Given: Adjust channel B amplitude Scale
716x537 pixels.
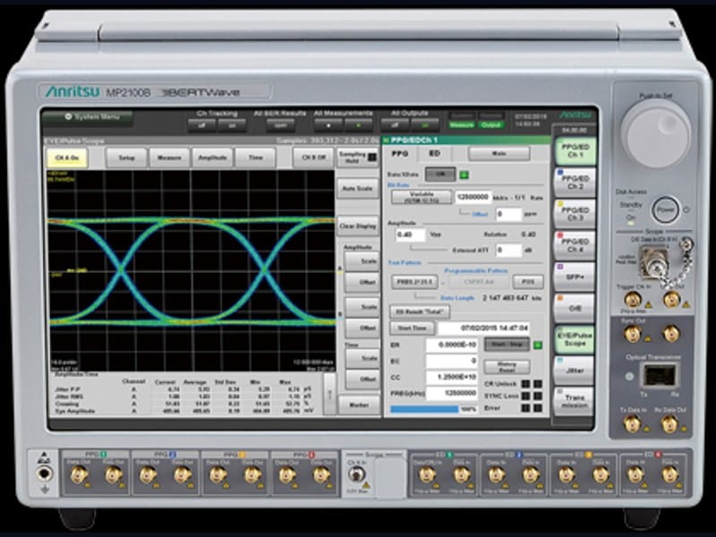Looking at the screenshot, I should [362, 307].
